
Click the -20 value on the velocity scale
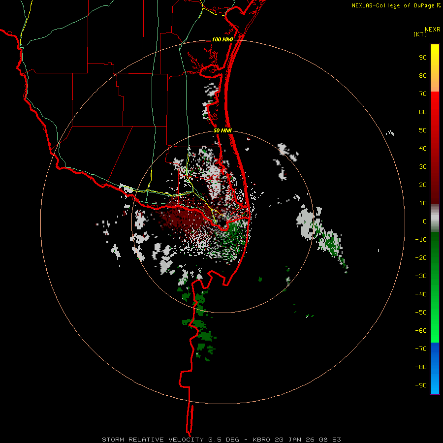[421, 258]
